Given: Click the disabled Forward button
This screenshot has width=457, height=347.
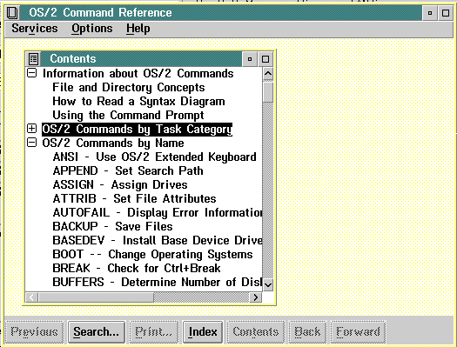Looking at the screenshot, I should coord(358,332).
